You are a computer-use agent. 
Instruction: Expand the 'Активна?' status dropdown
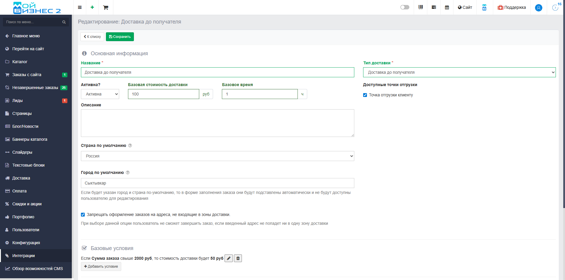point(100,94)
